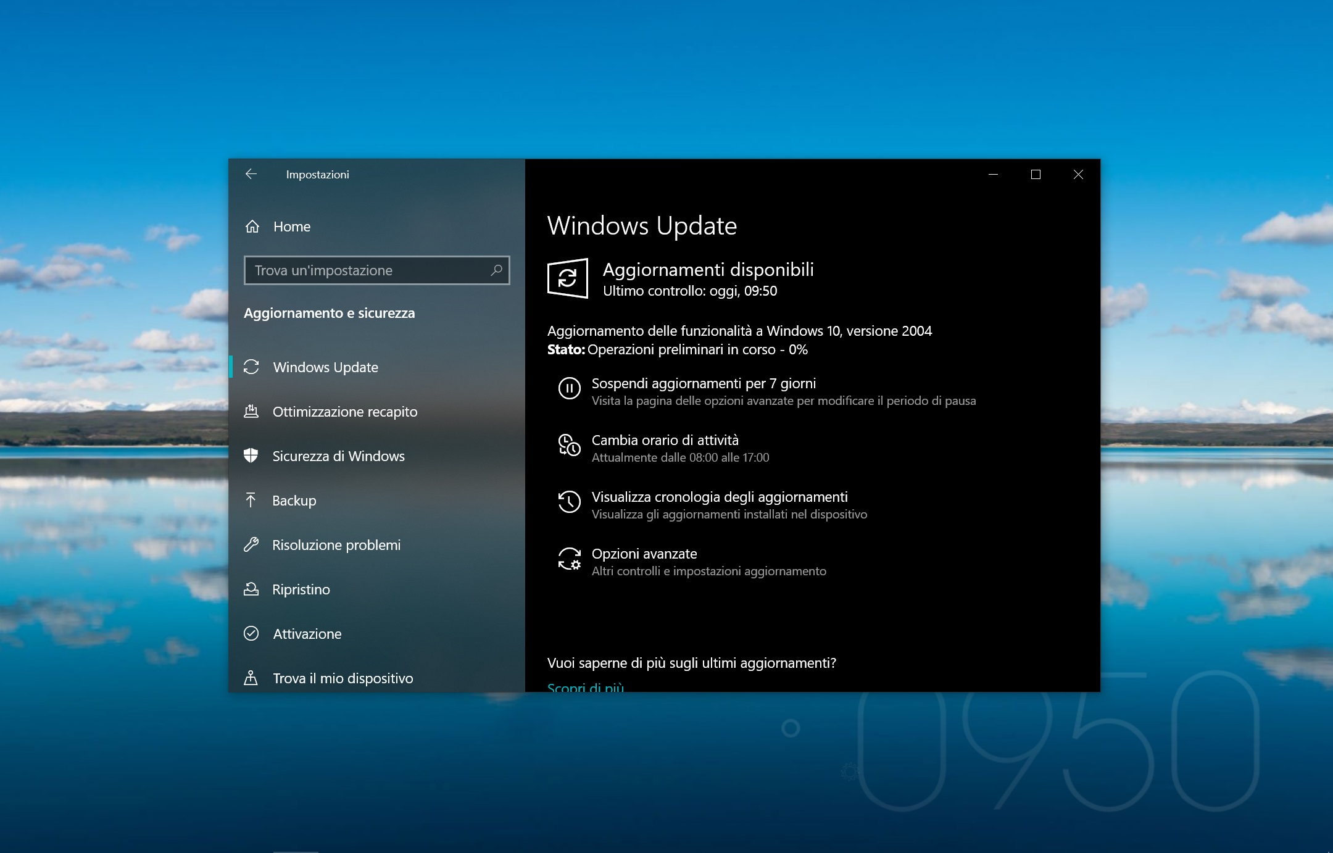
Task: Close the Impostazioni window
Action: [x=1078, y=175]
